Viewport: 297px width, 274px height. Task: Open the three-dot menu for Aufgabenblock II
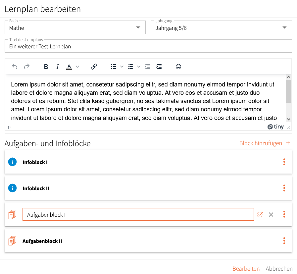coord(284,241)
